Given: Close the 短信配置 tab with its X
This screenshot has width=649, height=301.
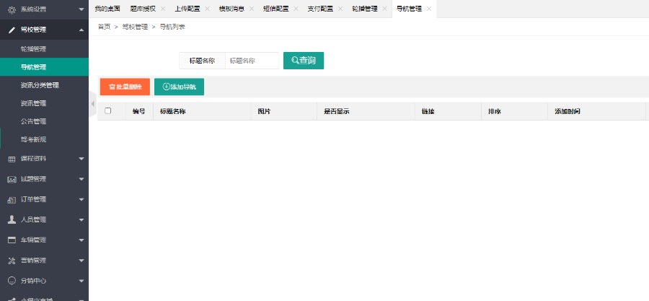Looking at the screenshot, I should point(296,9).
